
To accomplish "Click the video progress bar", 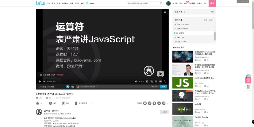I will [102, 79].
